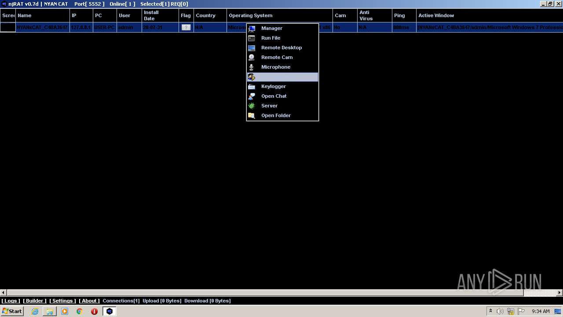The image size is (563, 317).
Task: Open the [ About ] link
Action: tap(89, 301)
